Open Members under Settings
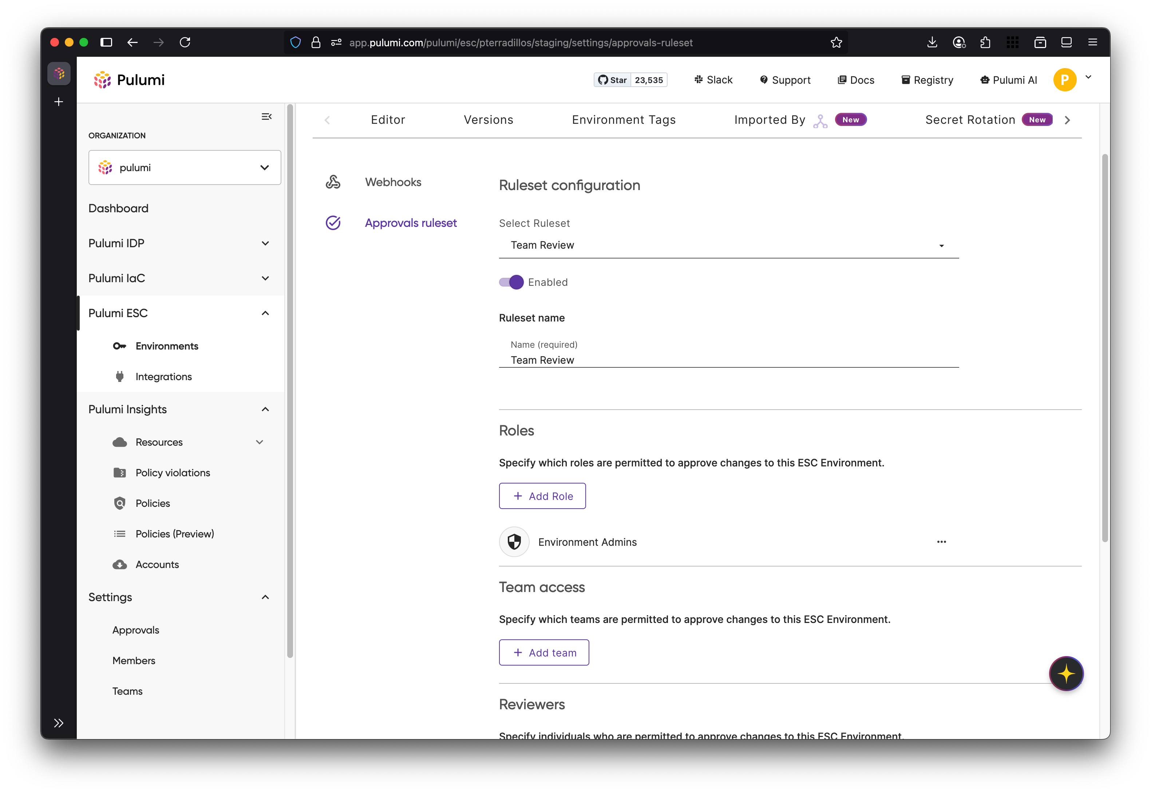The height and width of the screenshot is (793, 1151). click(134, 660)
